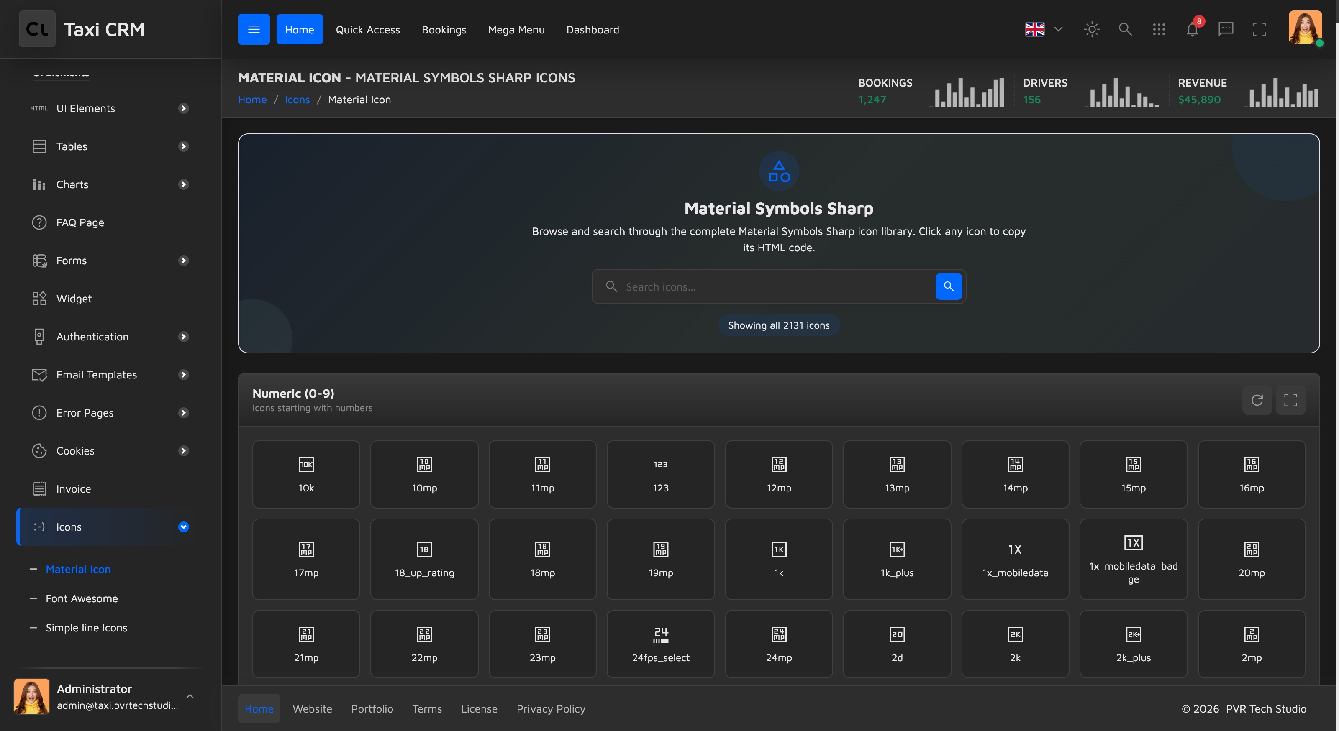Copy the 2k_plus icon
Viewport: 1339px width, 731px height.
[1133, 644]
